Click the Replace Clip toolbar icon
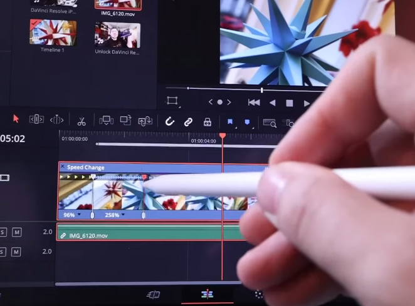Image resolution: width=415 pixels, height=306 pixels. point(145,121)
